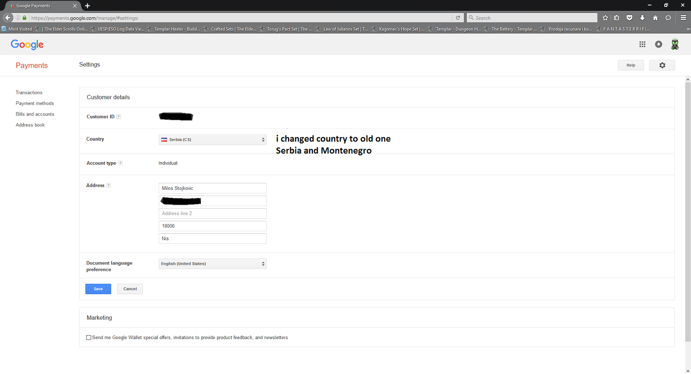Screen dimensions: 691x374
Task: Click the Address line 2 field
Action: (x=212, y=214)
